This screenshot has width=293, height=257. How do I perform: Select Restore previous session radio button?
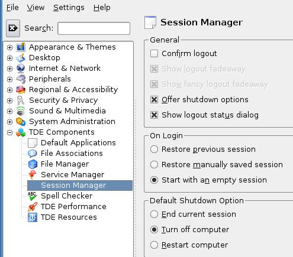click(154, 149)
